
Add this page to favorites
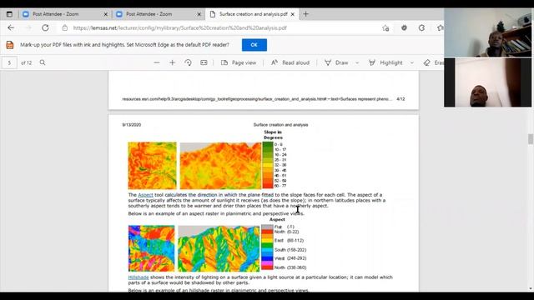pyautogui.click(x=385, y=28)
